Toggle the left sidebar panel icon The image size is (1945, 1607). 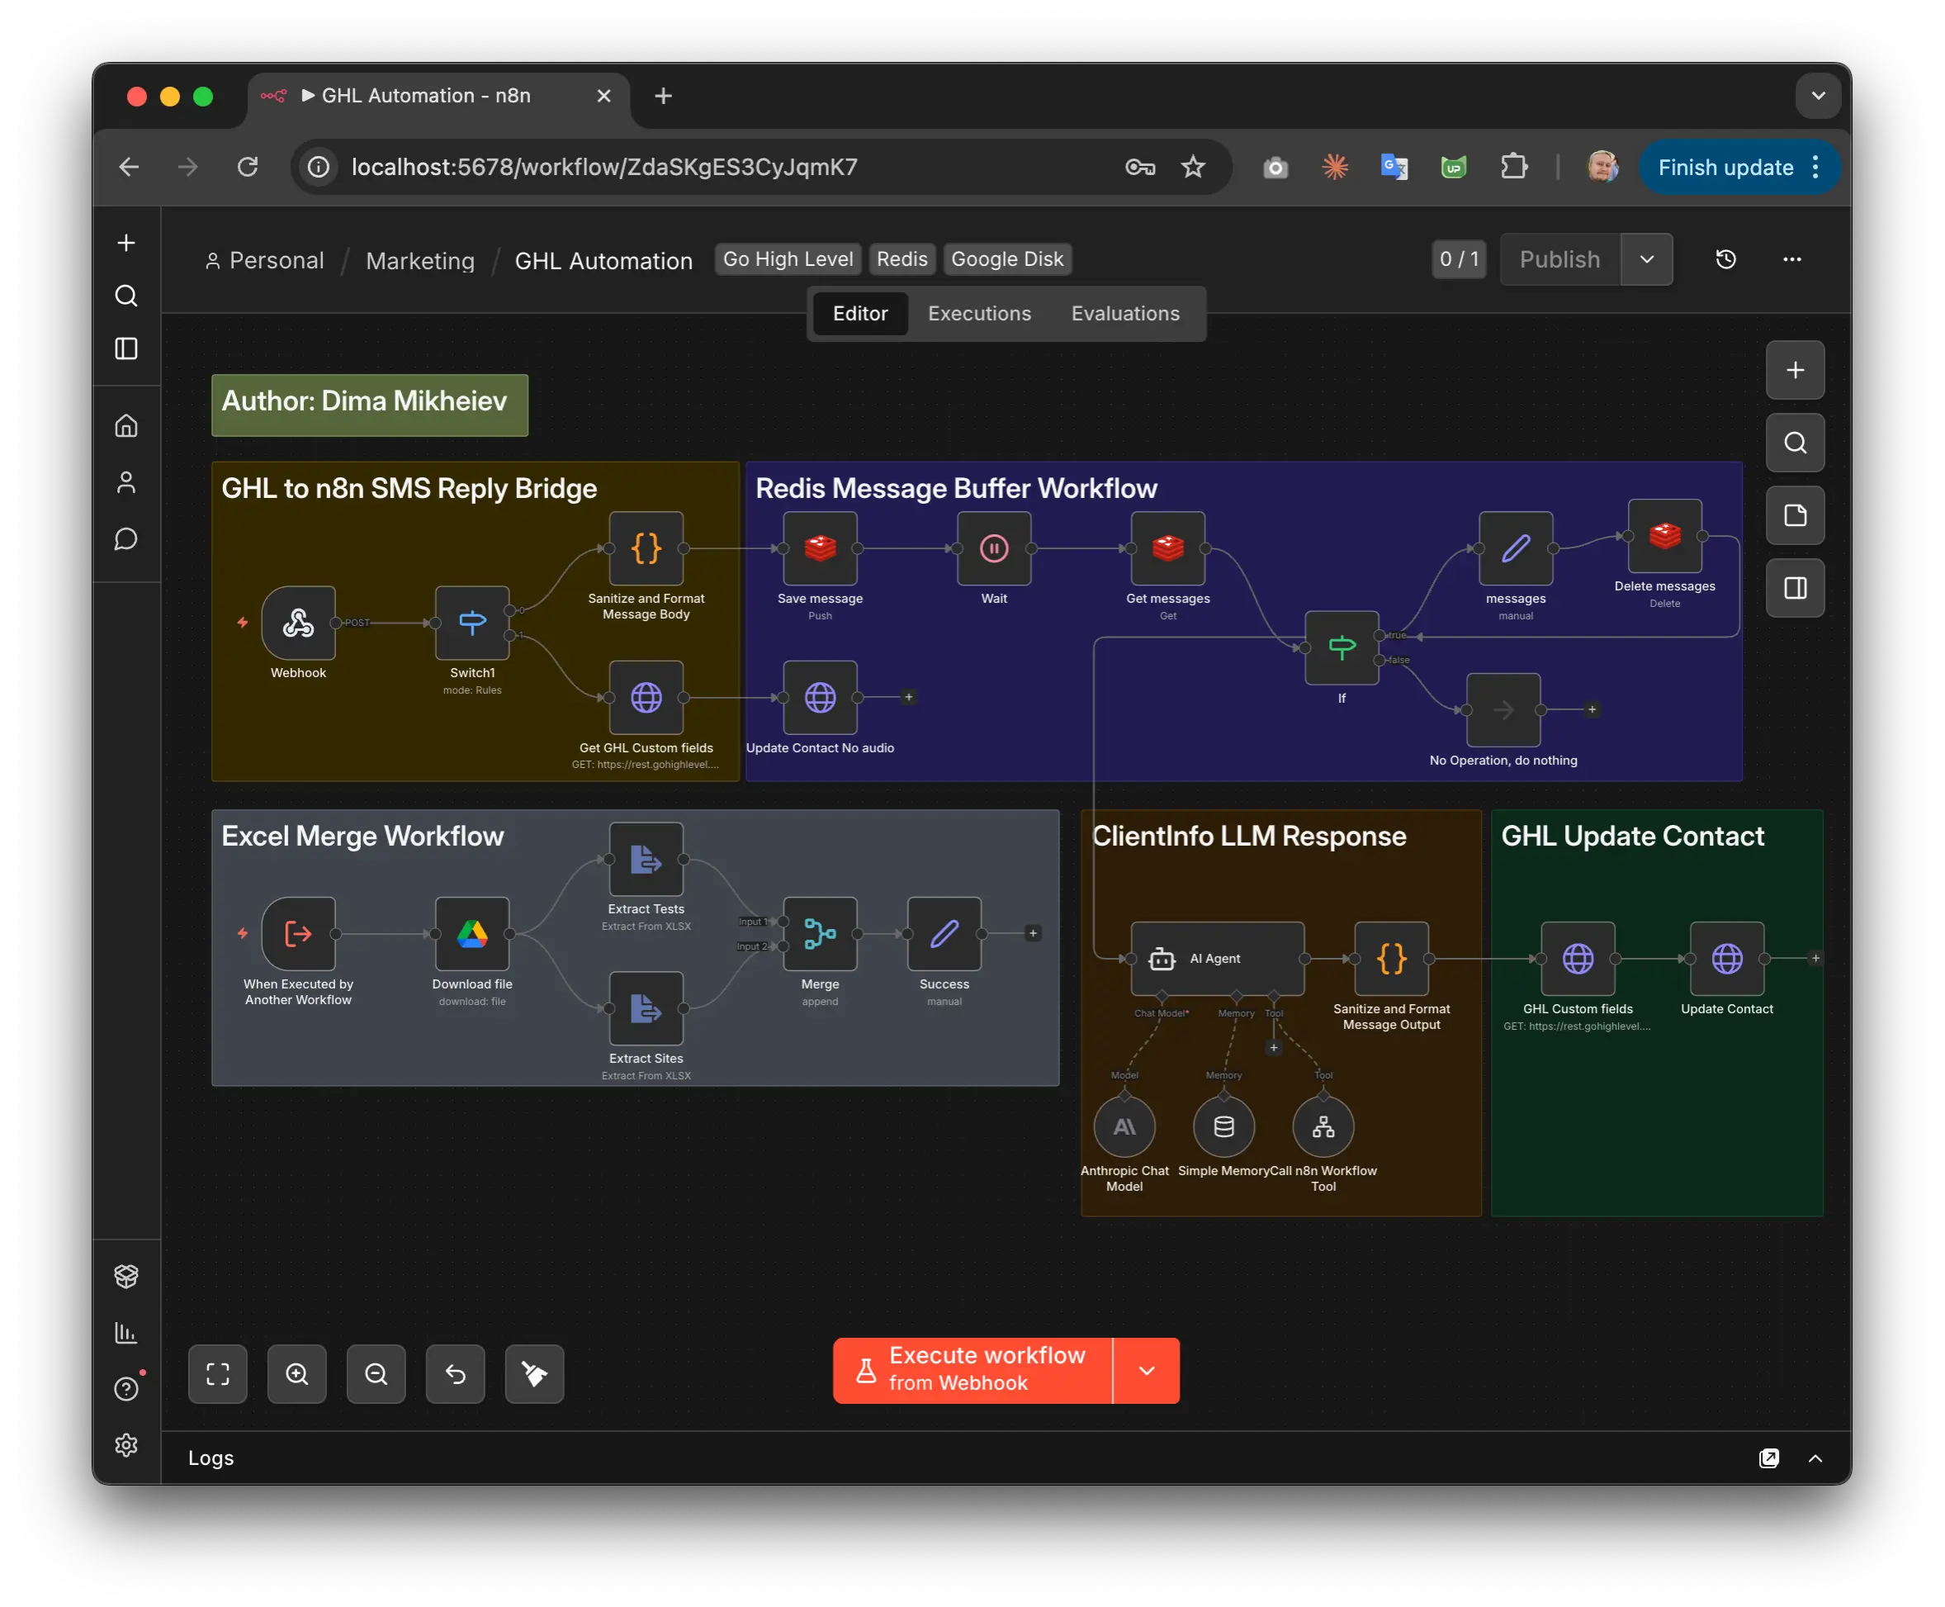click(x=125, y=349)
